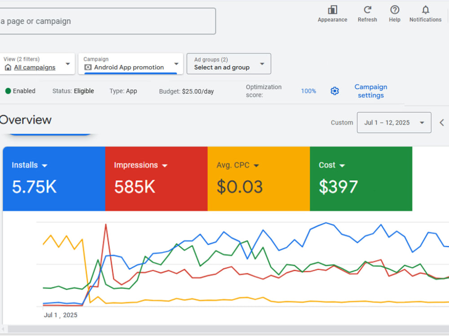Image resolution: width=449 pixels, height=336 pixels.
Task: Click the Type: App text
Action: pos(123,91)
